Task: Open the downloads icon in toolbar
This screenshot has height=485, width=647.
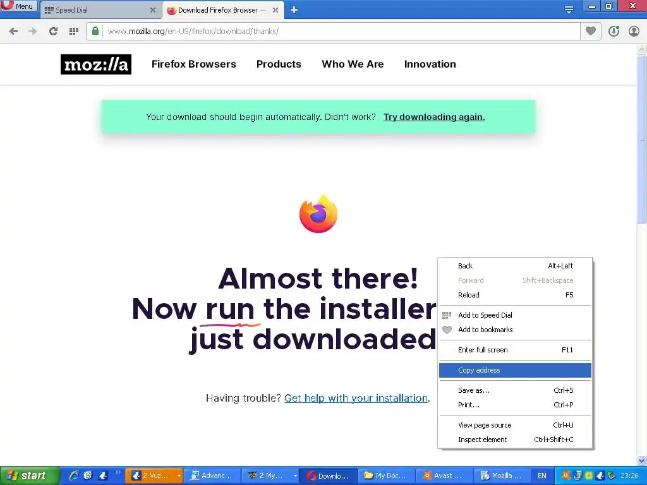Action: 614,31
